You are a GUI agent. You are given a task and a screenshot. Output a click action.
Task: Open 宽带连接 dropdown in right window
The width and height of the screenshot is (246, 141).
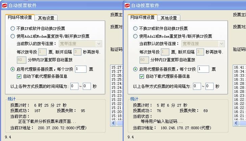point(203,44)
